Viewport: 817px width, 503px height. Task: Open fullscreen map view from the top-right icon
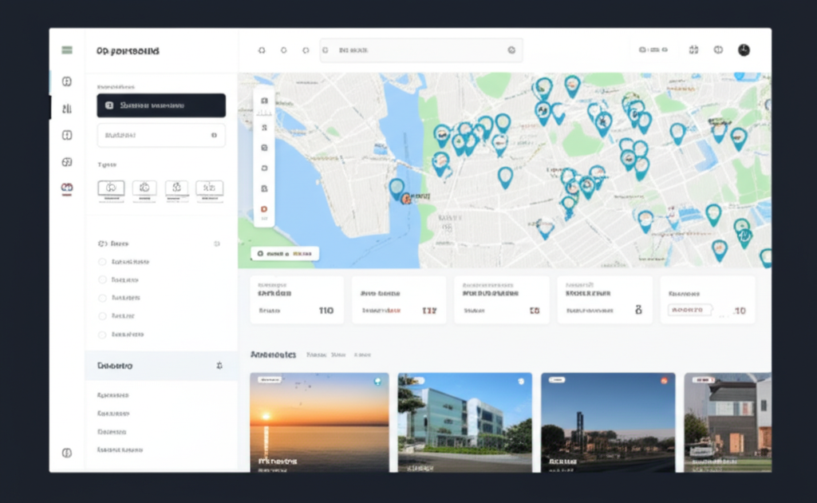click(x=693, y=50)
